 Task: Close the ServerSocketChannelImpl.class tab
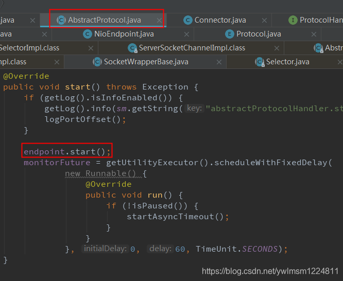click(277, 48)
